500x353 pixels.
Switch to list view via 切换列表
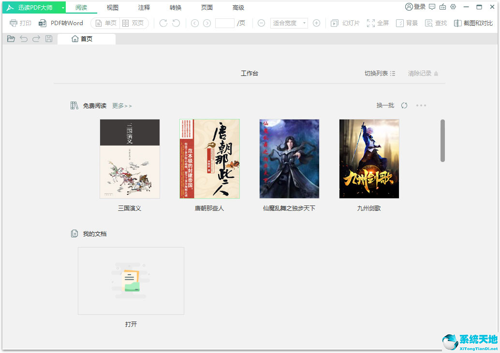(x=380, y=73)
